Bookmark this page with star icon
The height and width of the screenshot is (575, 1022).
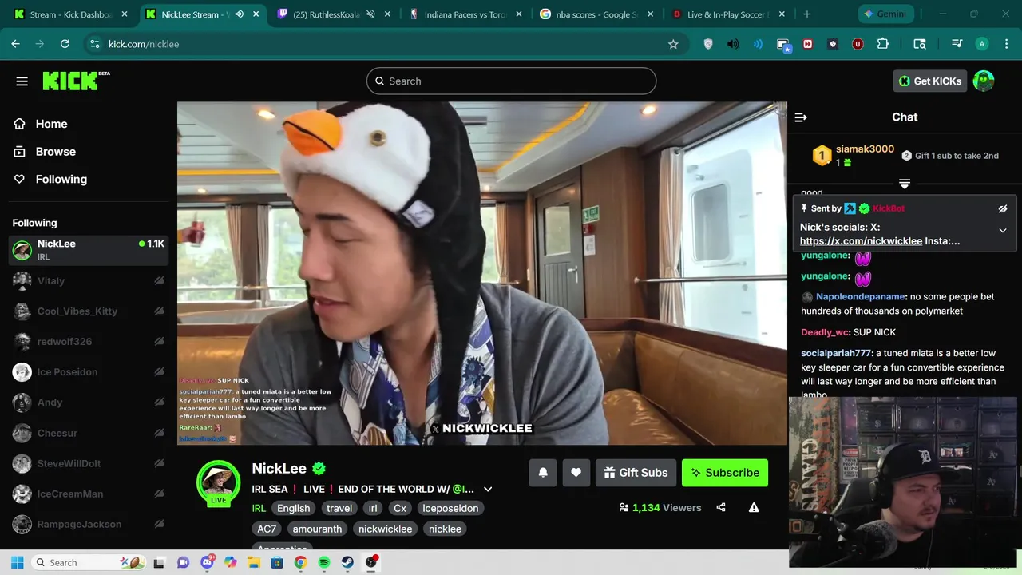coord(673,44)
